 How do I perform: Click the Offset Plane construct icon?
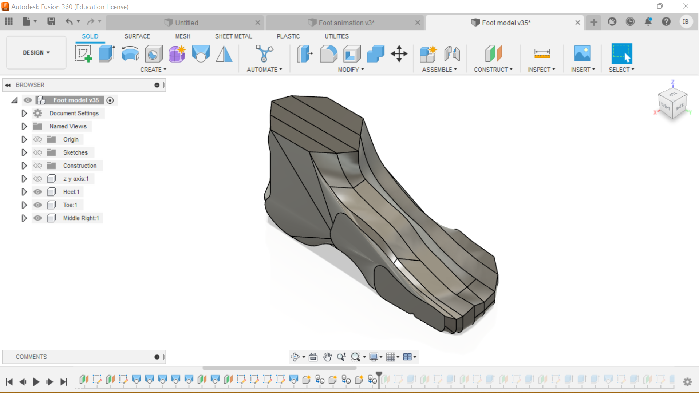pos(493,54)
